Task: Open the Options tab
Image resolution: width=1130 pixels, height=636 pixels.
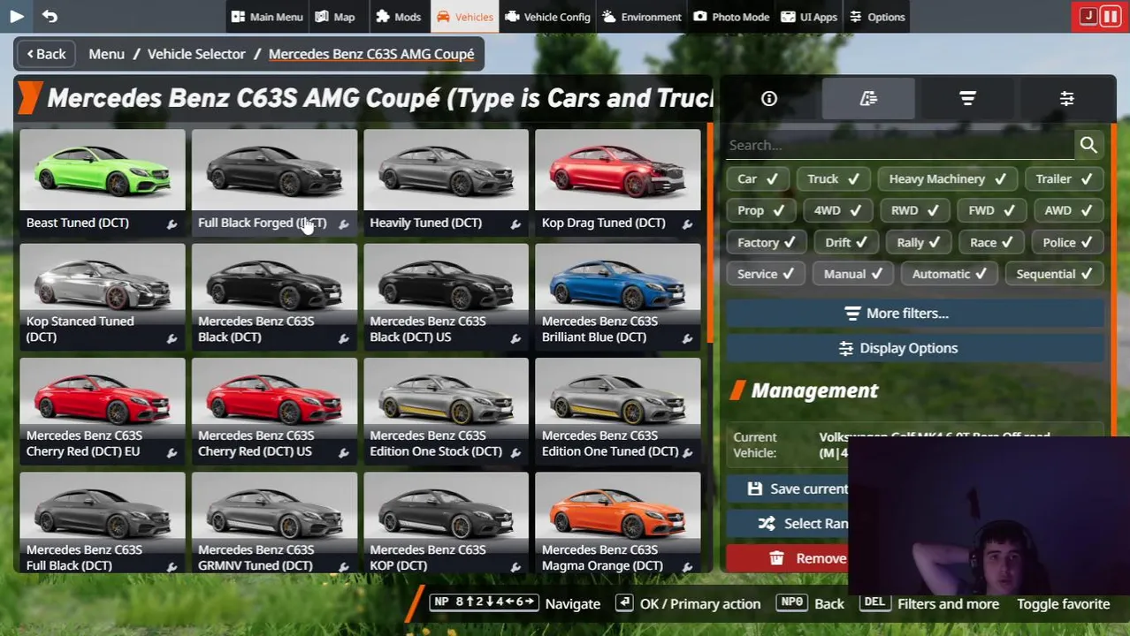Action: pyautogui.click(x=877, y=17)
